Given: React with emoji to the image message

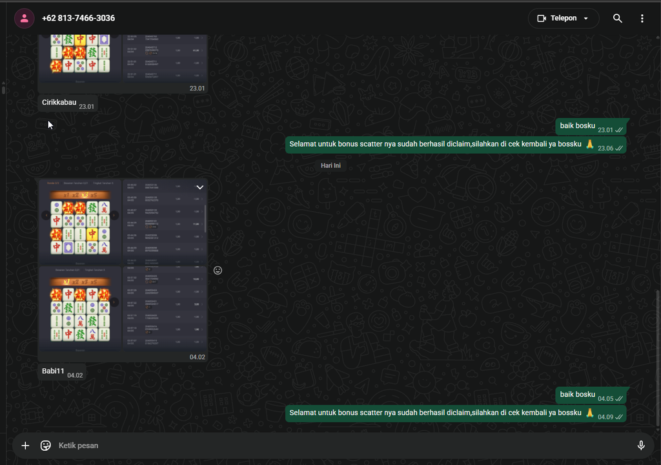Looking at the screenshot, I should pyautogui.click(x=218, y=271).
